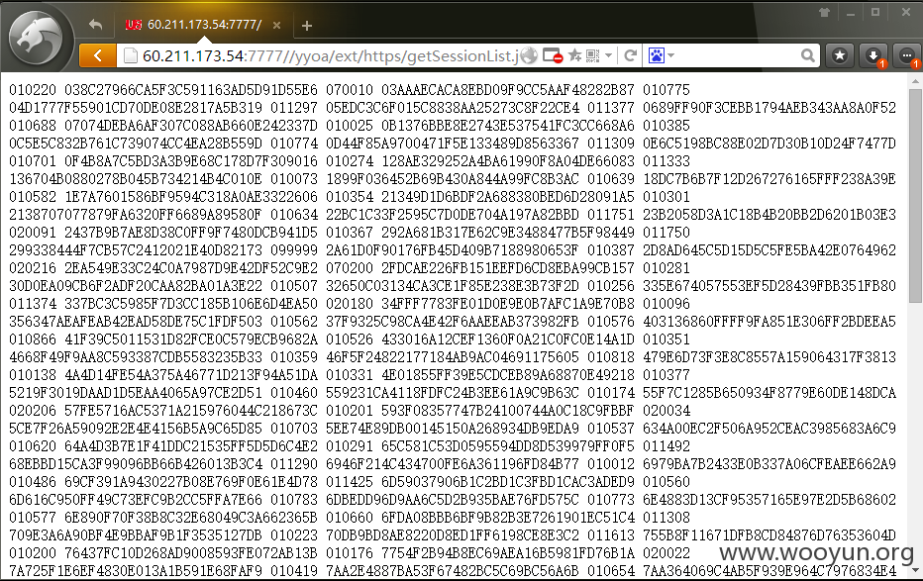Click user ID 010866 text
The height and width of the screenshot is (581, 923).
[x=33, y=339]
